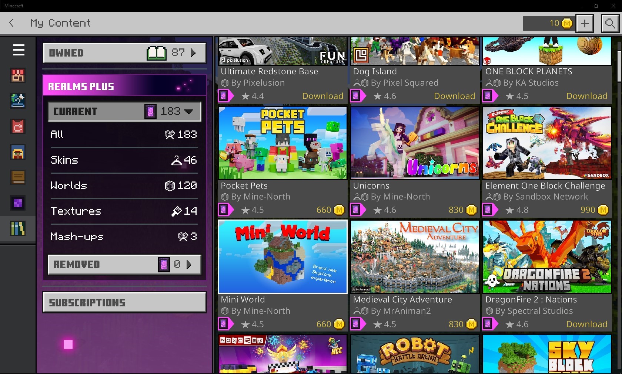
Task: Click the 830 price on Unicorns
Action: point(456,210)
